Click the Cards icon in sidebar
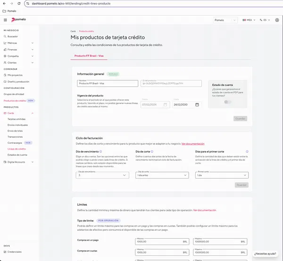The width and height of the screenshot is (283, 261). 5,113
